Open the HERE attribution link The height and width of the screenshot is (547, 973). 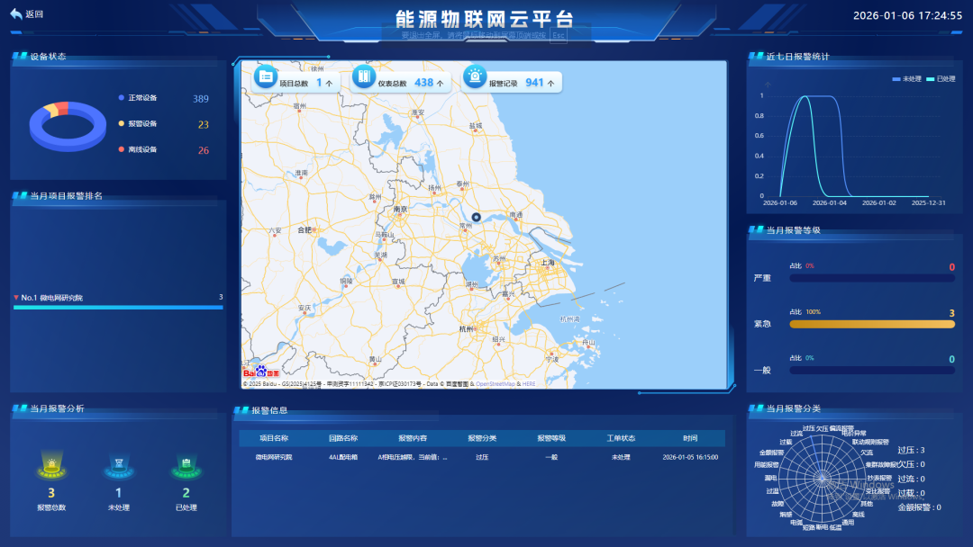(529, 384)
